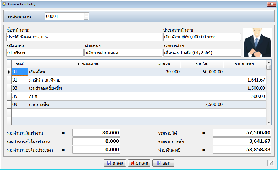
Task: Click the small icon in bottom-right corner
Action: 271,163
